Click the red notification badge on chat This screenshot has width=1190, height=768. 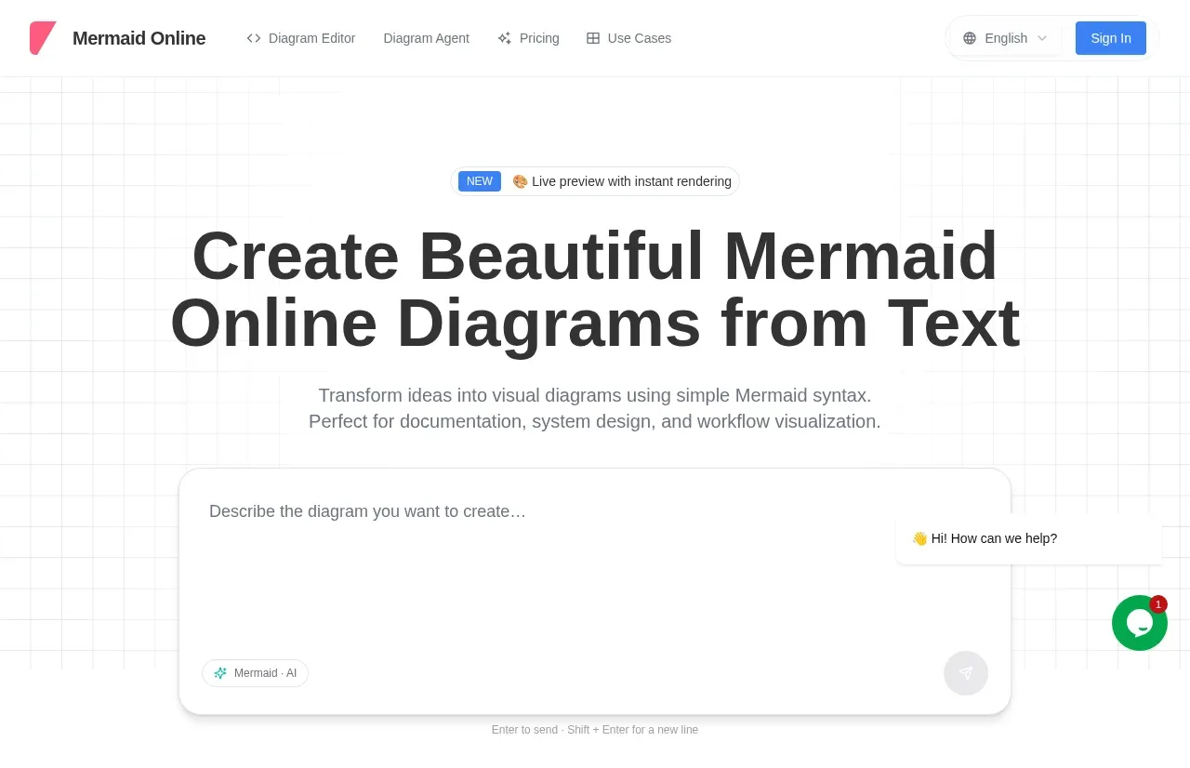click(x=1158, y=604)
